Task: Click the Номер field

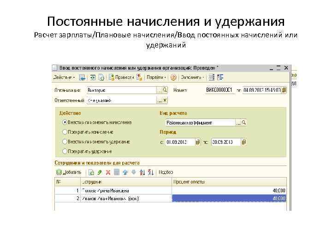Action: 219,90
